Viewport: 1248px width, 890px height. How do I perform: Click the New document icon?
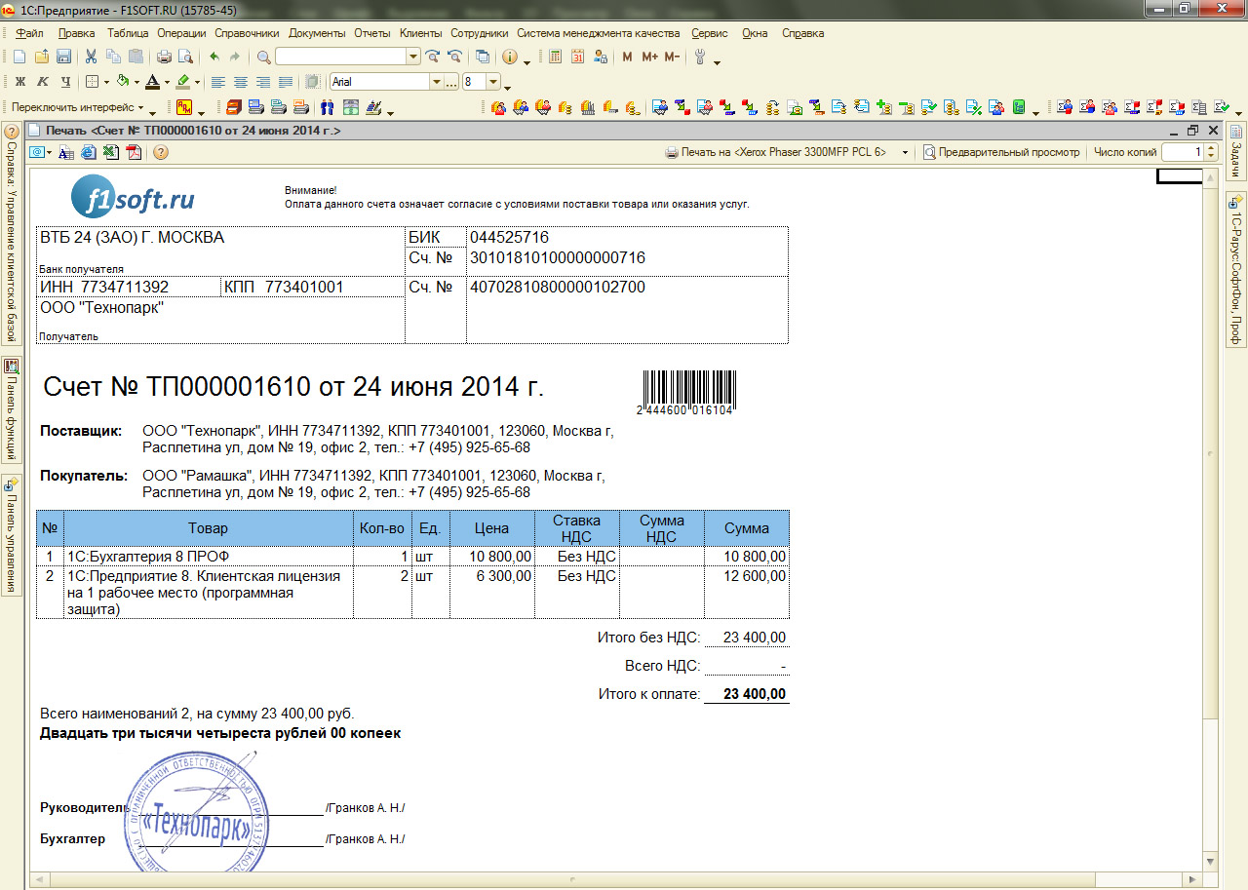pos(19,58)
